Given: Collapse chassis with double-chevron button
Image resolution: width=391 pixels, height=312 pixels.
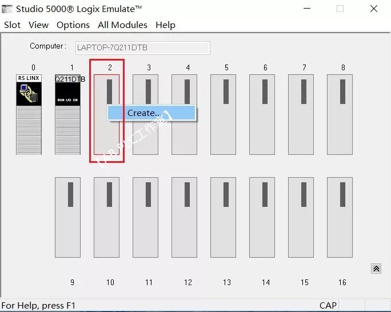Looking at the screenshot, I should pos(376,269).
